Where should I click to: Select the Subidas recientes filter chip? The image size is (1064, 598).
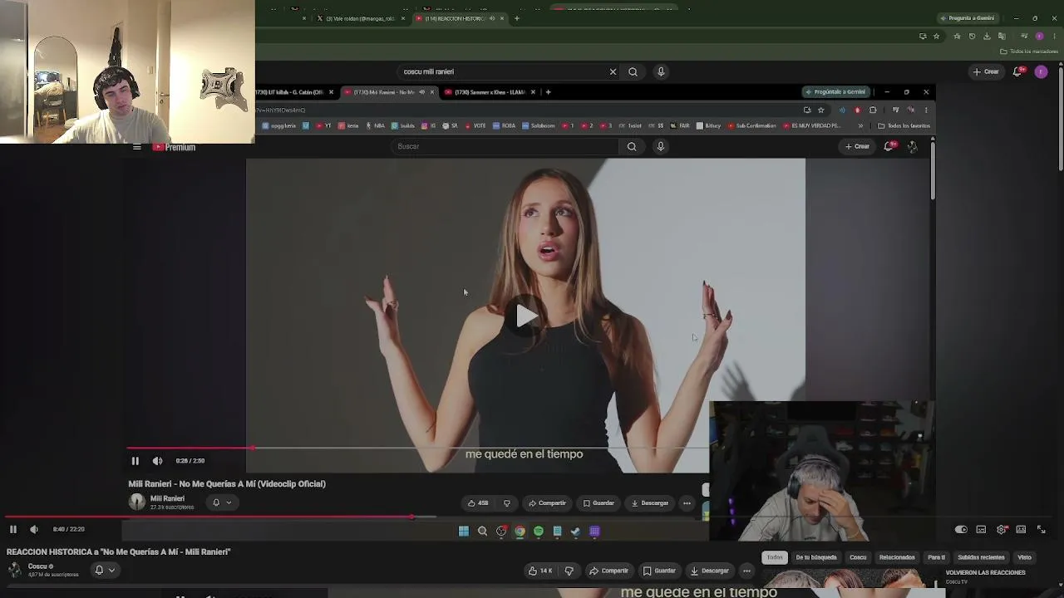pos(981,557)
